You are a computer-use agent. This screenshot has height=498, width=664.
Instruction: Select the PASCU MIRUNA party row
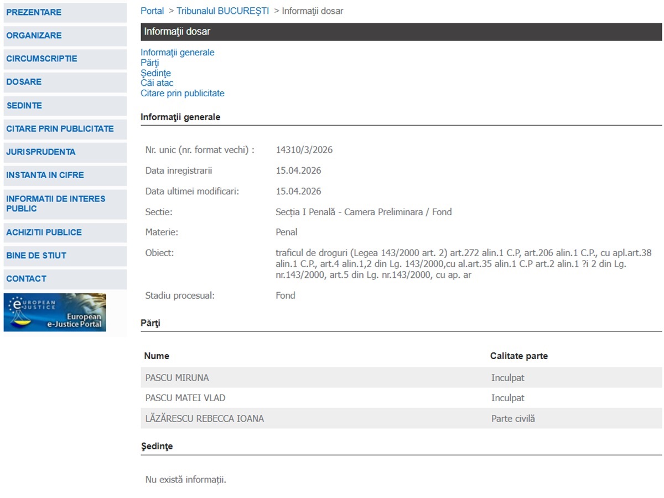[401, 378]
